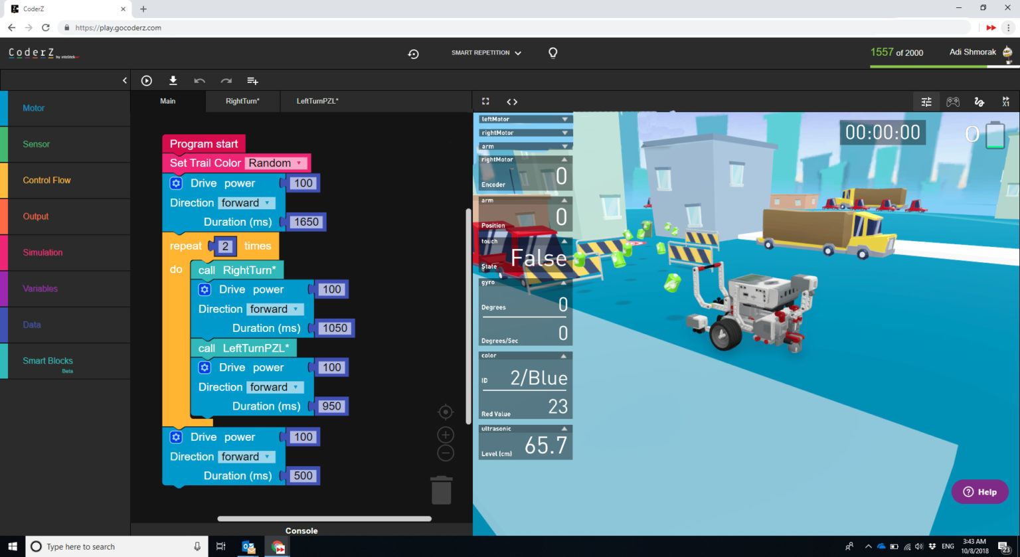Click the Undo icon in the toolbar
This screenshot has height=557, width=1020.
(x=199, y=80)
